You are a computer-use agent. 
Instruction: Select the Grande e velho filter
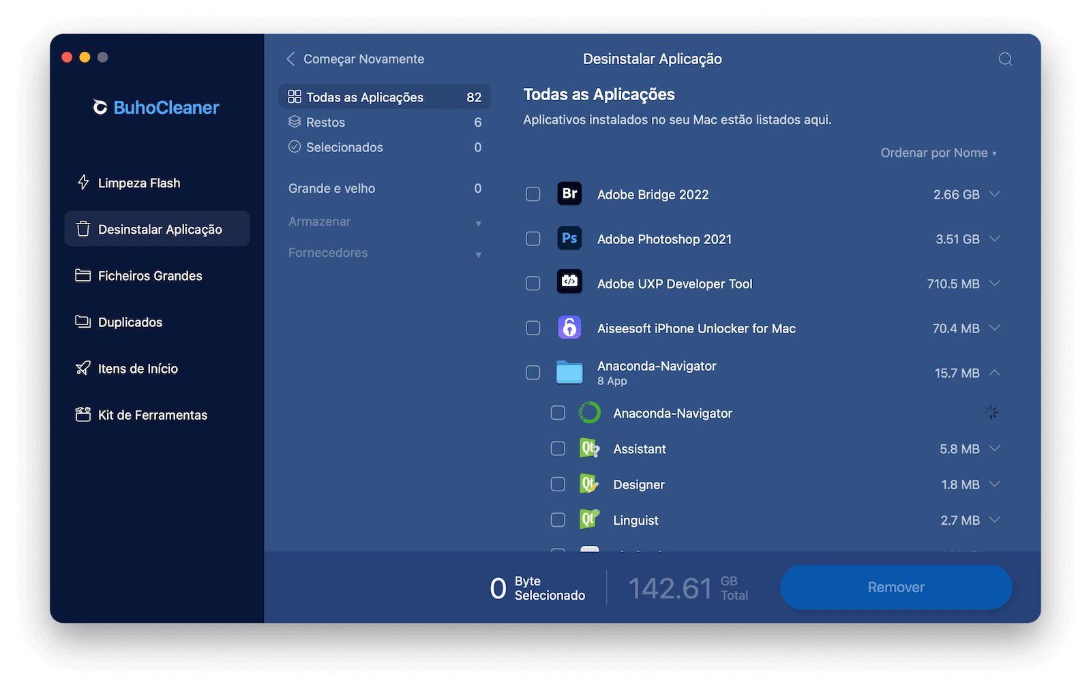(x=385, y=188)
